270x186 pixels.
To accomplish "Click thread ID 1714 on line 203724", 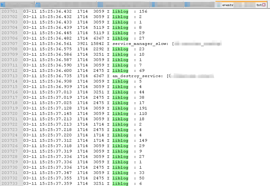I will tap(99, 135).
